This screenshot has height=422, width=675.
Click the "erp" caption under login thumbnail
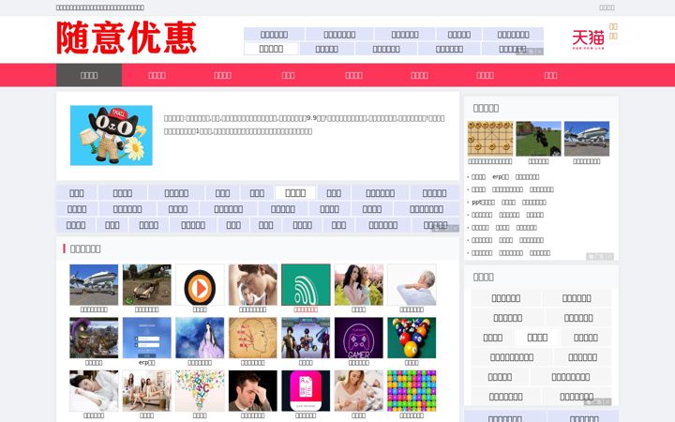(147, 363)
